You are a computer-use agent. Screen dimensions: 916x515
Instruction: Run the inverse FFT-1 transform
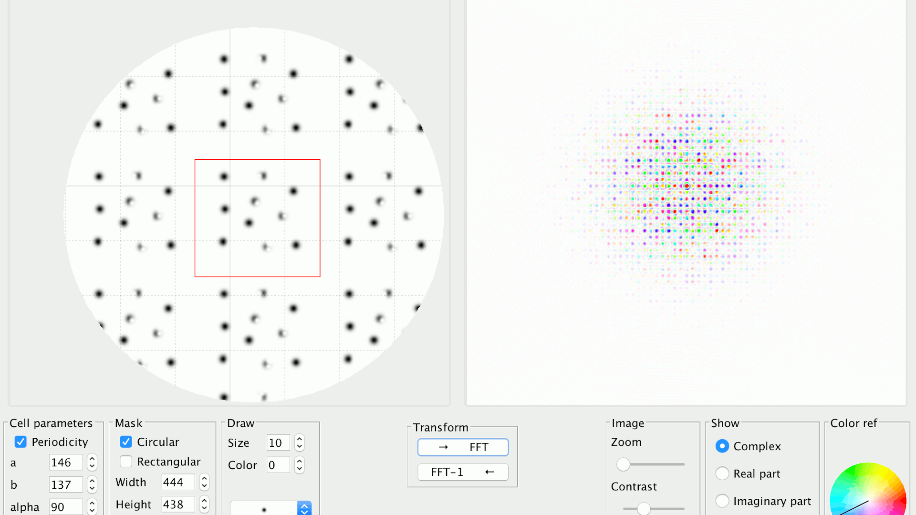pos(462,472)
